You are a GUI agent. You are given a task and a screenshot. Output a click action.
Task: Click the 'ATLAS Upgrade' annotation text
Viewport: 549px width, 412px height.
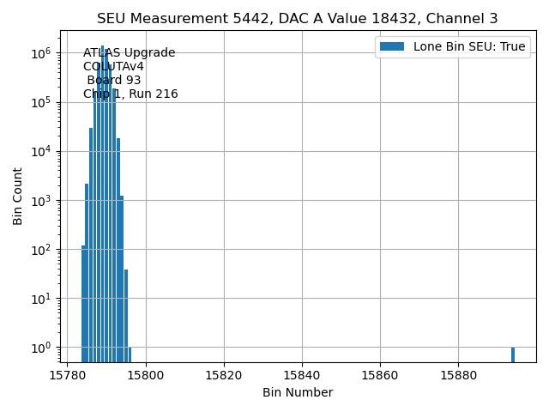point(129,53)
